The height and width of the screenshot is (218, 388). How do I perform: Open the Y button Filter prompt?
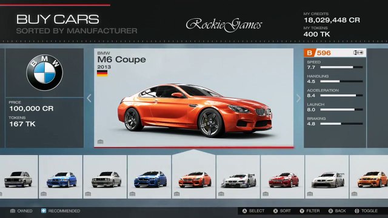pos(310,211)
